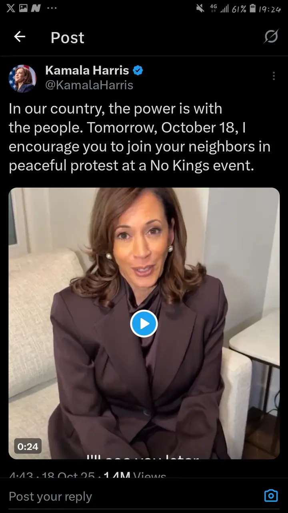This screenshot has height=513, width=288.
Task: Tap the Post header title
Action: point(68,37)
